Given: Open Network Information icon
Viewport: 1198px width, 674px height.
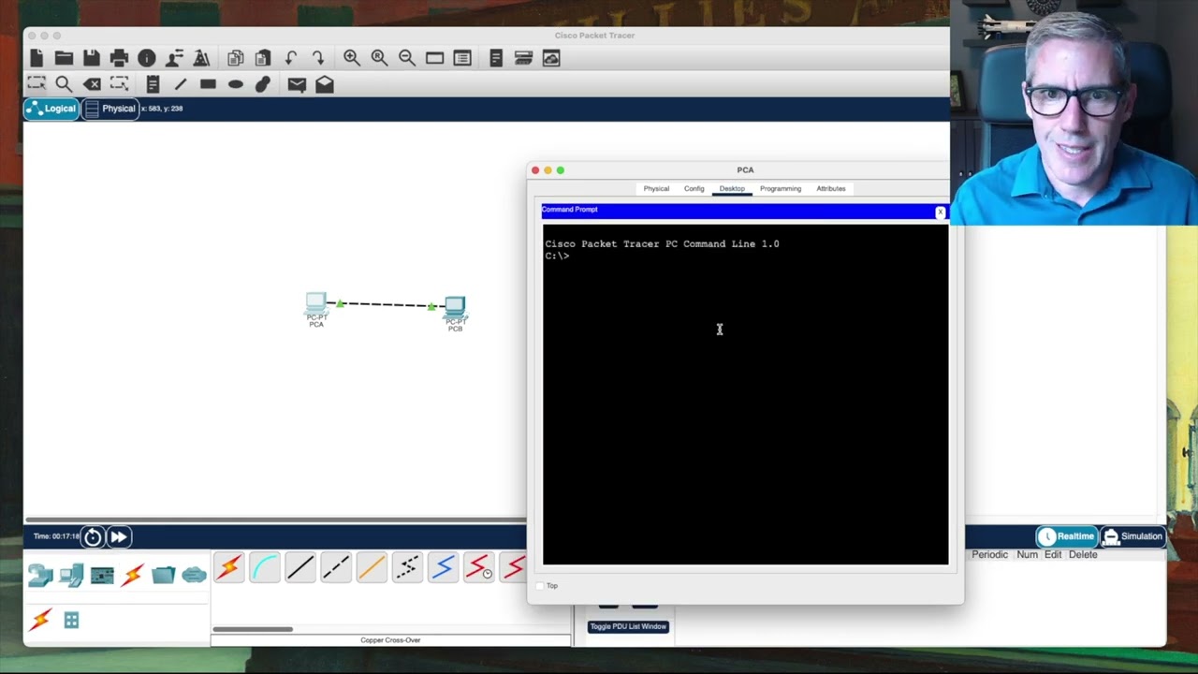Looking at the screenshot, I should coord(147,58).
